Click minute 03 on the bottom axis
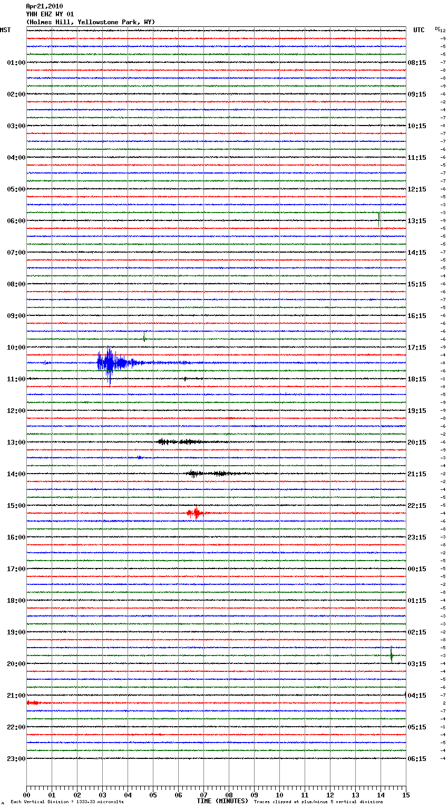448x809 pixels. click(102, 795)
